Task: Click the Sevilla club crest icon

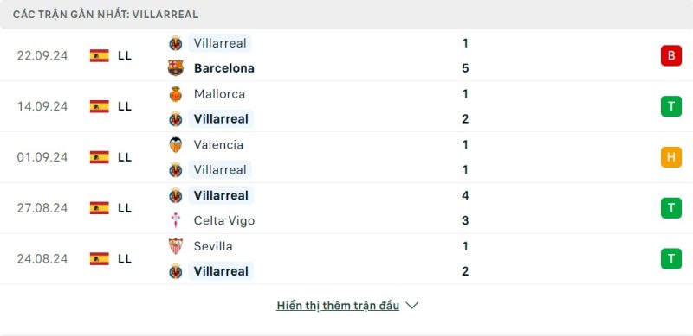Action: pos(176,246)
